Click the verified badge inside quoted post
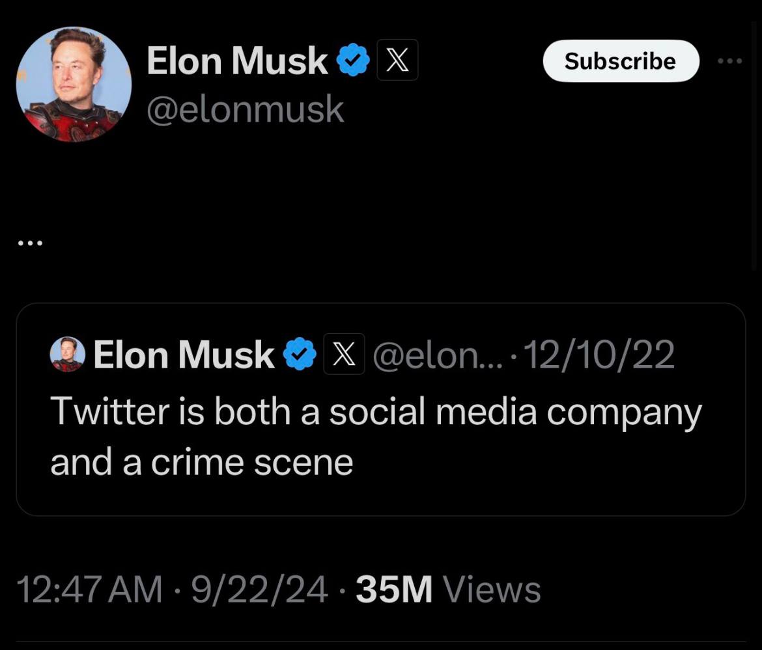Image resolution: width=762 pixels, height=650 pixels. pos(299,355)
